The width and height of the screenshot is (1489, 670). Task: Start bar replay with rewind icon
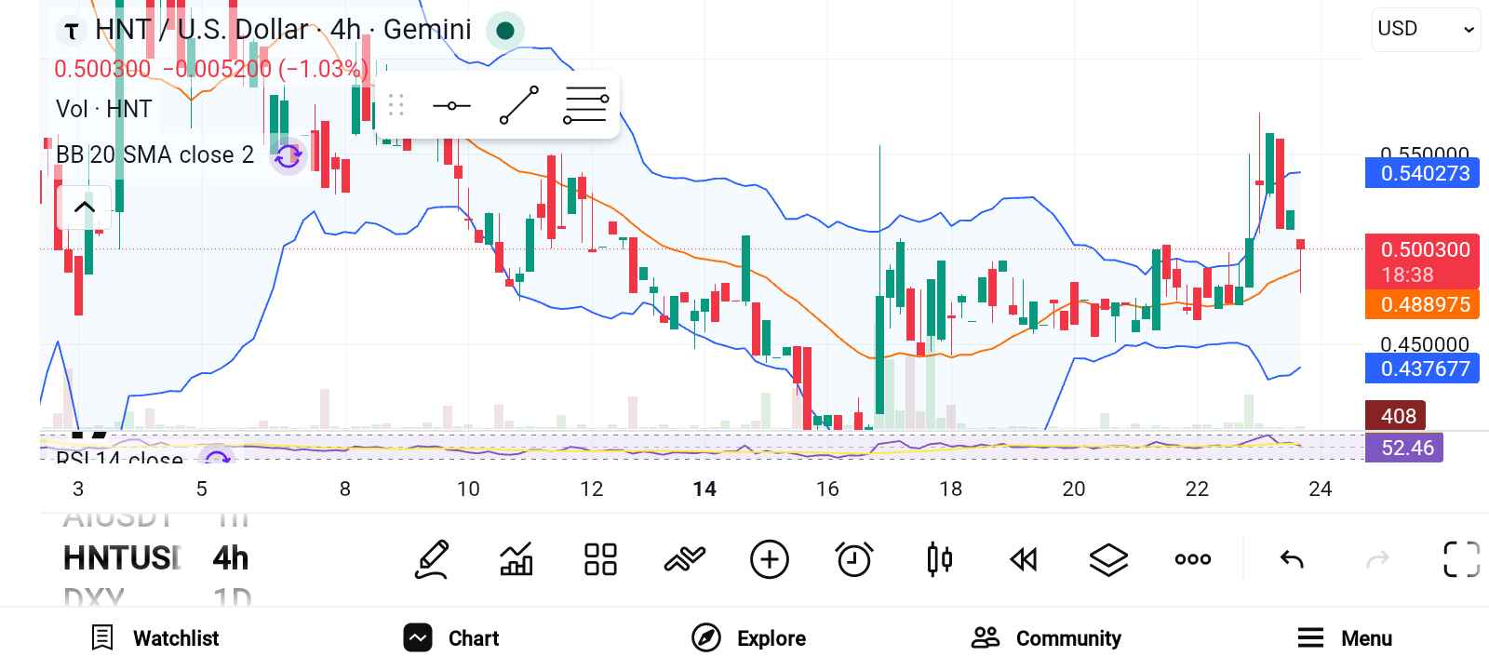(1024, 559)
